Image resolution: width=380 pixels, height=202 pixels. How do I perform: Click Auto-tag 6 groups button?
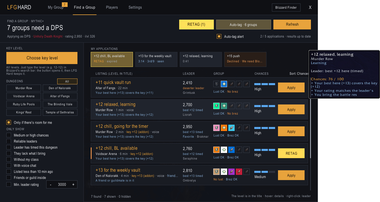244,25
